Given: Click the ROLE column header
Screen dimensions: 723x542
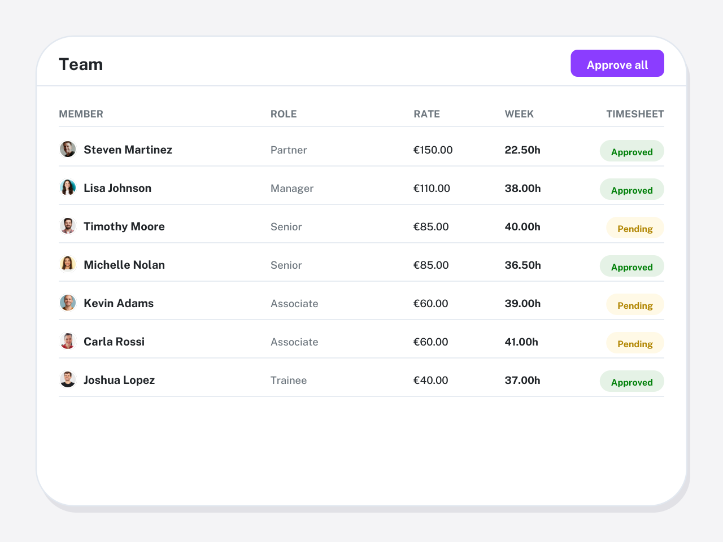Looking at the screenshot, I should (x=284, y=114).
